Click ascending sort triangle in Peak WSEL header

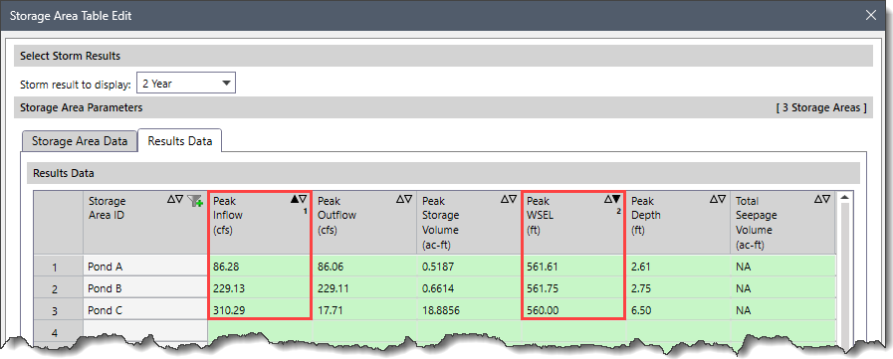(607, 199)
